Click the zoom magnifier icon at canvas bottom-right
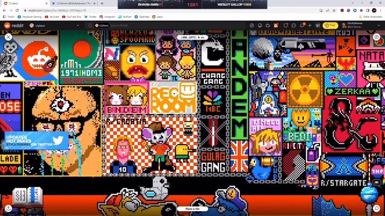 377,208
